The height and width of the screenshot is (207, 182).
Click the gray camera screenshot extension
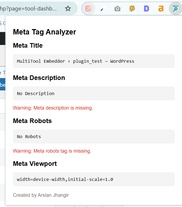coord(117,9)
